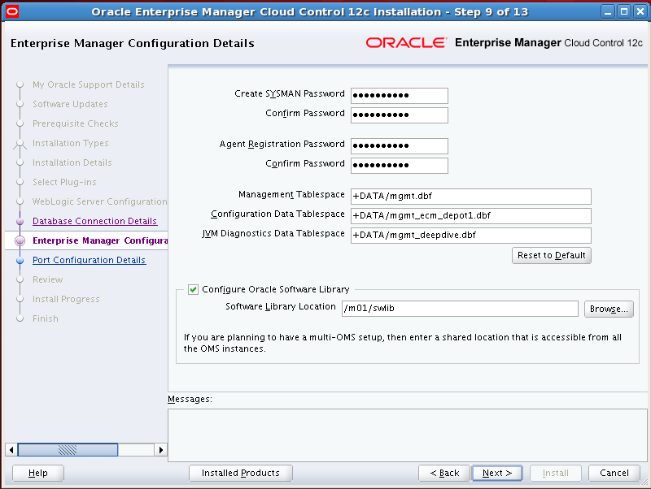Click the 'Software Updates' step text
The width and height of the screenshot is (651, 489).
click(70, 104)
